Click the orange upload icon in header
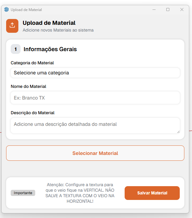The image size is (192, 218). coord(12,25)
